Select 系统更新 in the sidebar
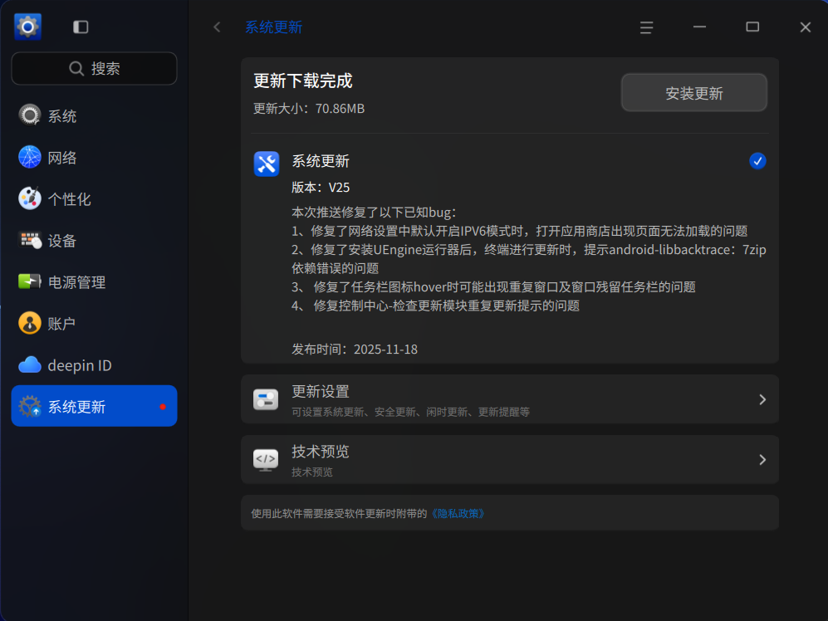Image resolution: width=828 pixels, height=621 pixels. (x=94, y=406)
